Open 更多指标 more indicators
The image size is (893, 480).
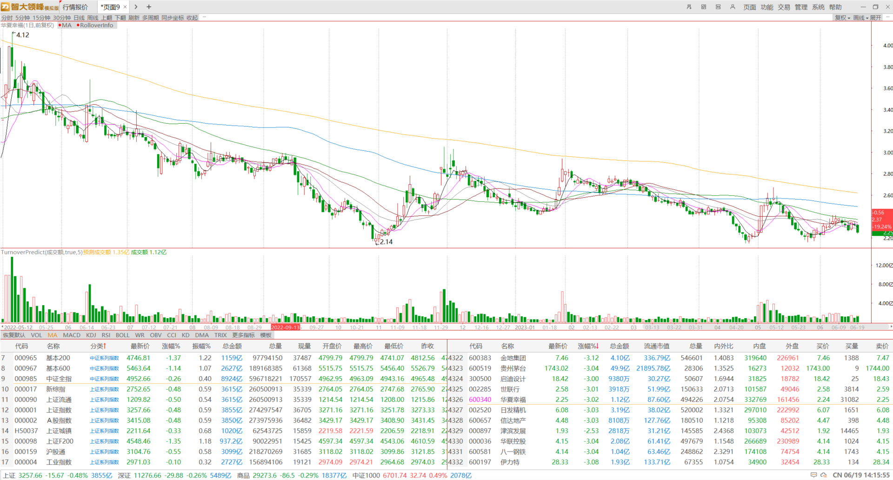tap(244, 335)
